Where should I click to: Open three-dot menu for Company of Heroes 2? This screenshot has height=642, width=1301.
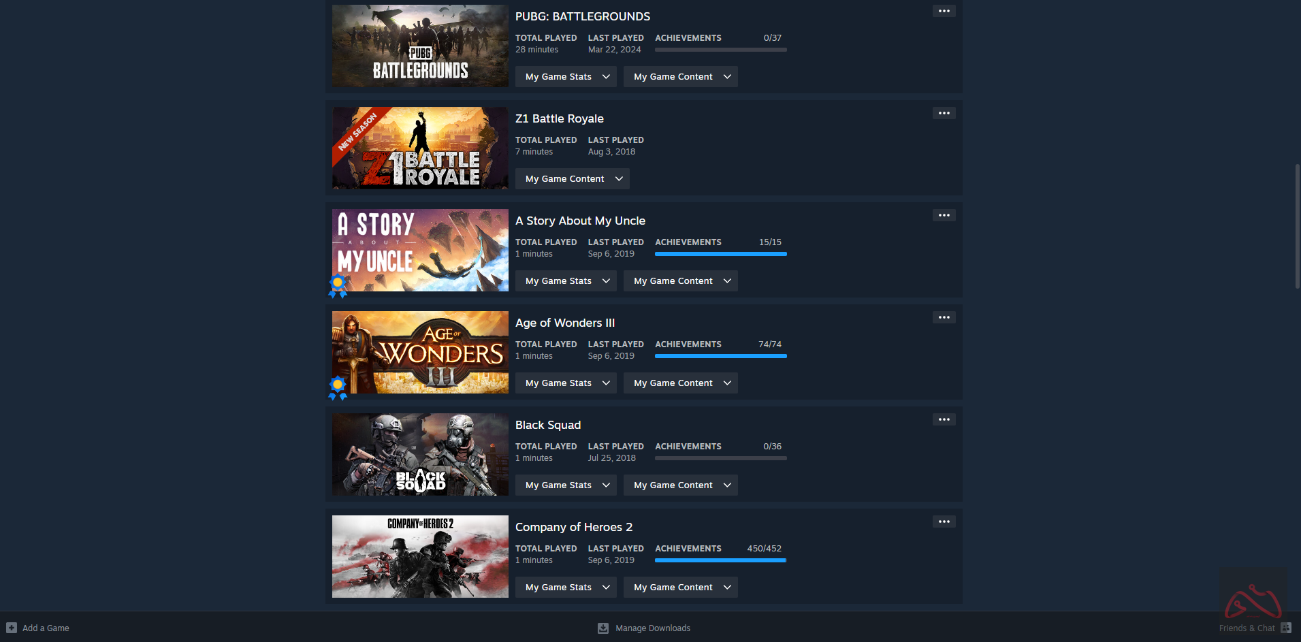[x=944, y=521]
